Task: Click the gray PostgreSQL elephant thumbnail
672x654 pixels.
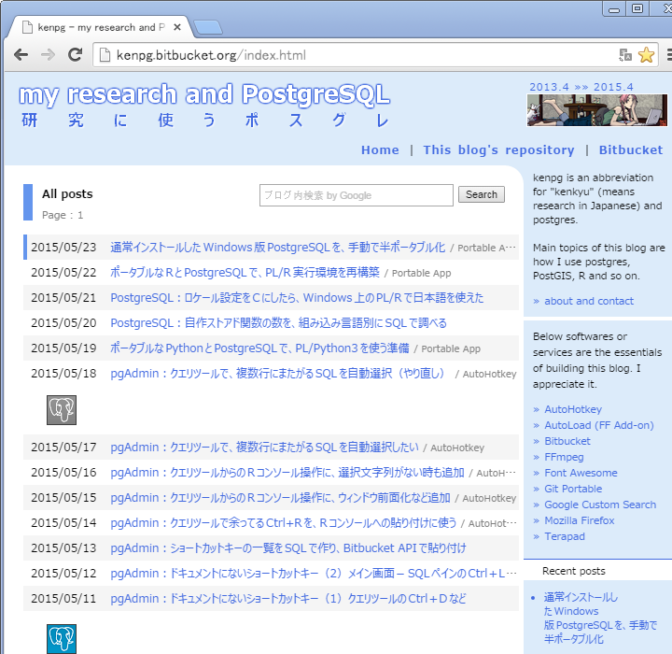Action: 62,410
